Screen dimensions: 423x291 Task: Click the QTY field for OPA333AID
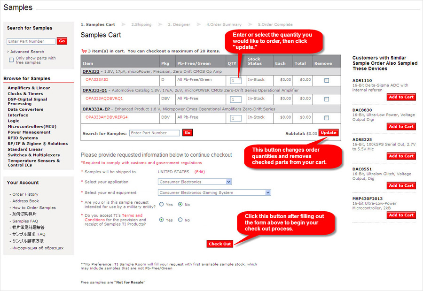tap(235, 81)
